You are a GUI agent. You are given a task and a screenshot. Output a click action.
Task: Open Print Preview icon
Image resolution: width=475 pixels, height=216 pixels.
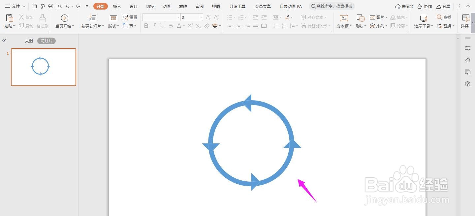(x=59, y=6)
